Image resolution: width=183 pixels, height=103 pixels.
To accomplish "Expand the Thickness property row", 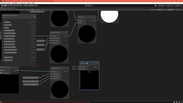I will (x=3, y=25).
